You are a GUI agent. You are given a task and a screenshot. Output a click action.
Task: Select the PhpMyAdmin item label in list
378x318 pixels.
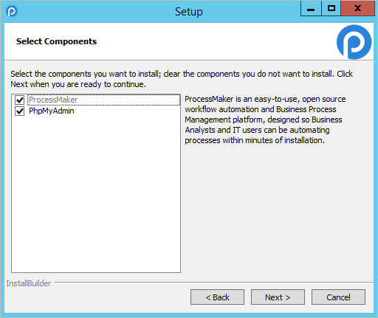[52, 111]
